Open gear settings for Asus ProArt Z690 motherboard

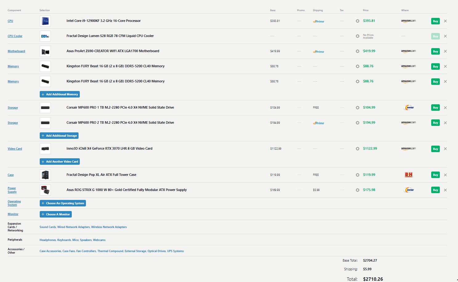pos(357,51)
